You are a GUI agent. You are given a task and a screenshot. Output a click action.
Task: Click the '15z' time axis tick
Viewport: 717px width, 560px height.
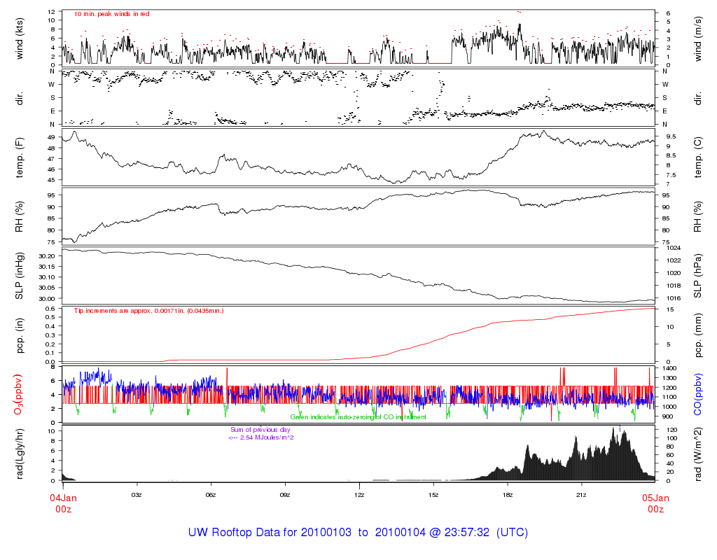(x=433, y=495)
